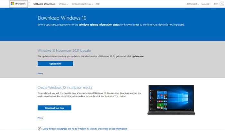Click the Windows 10 laptop image
The width and height of the screenshot is (225, 131).
click(x=171, y=100)
